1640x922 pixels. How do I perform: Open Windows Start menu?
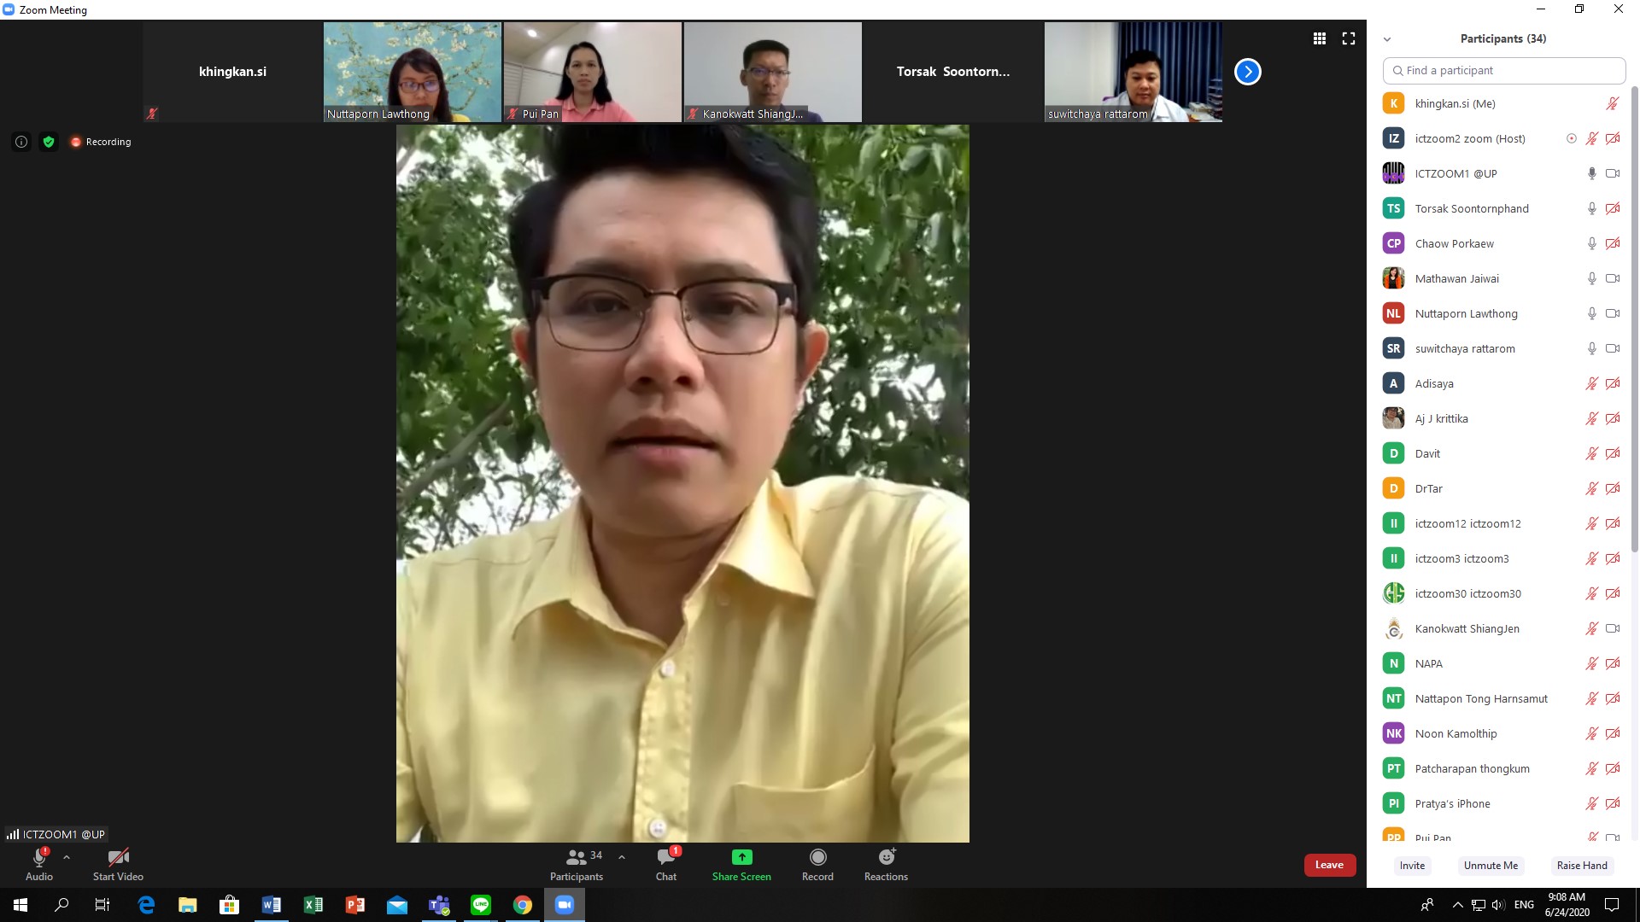tap(20, 905)
